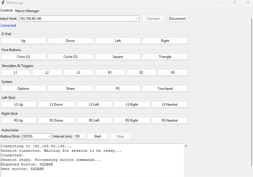Viewport: 253px width, 177px height.
Task: Click log line 'Session ready. Processing button commands...'
Action: pos(51,160)
